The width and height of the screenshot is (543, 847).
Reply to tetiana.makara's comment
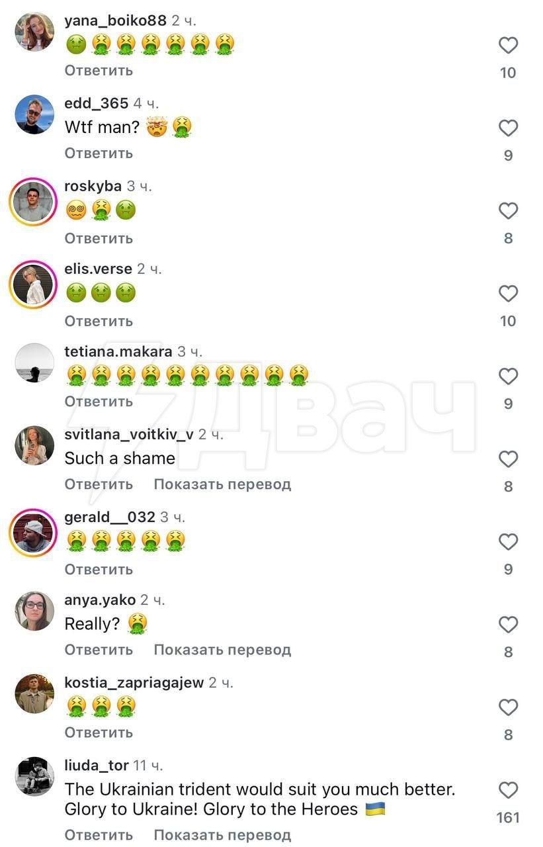coord(99,402)
